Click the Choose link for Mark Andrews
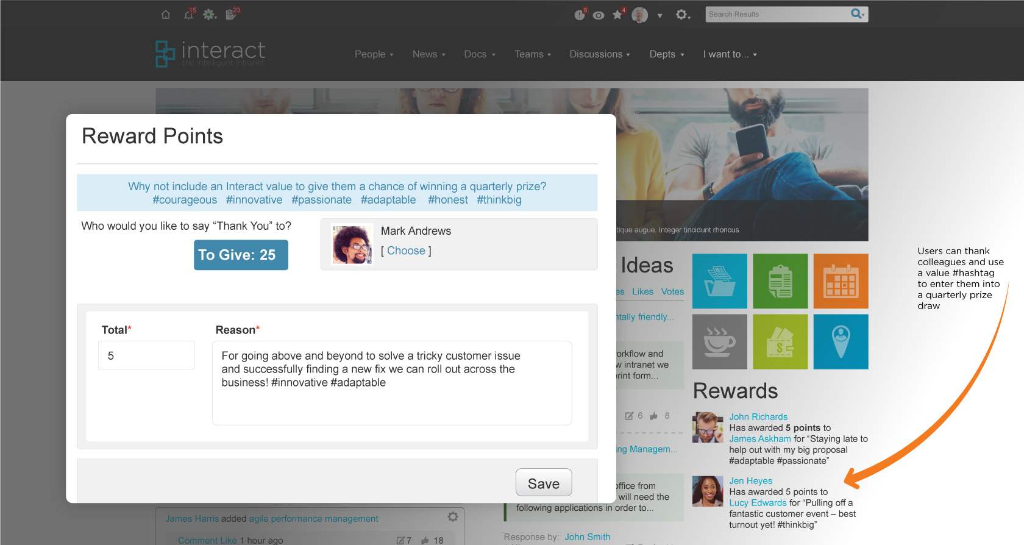Image resolution: width=1024 pixels, height=545 pixels. coord(406,251)
